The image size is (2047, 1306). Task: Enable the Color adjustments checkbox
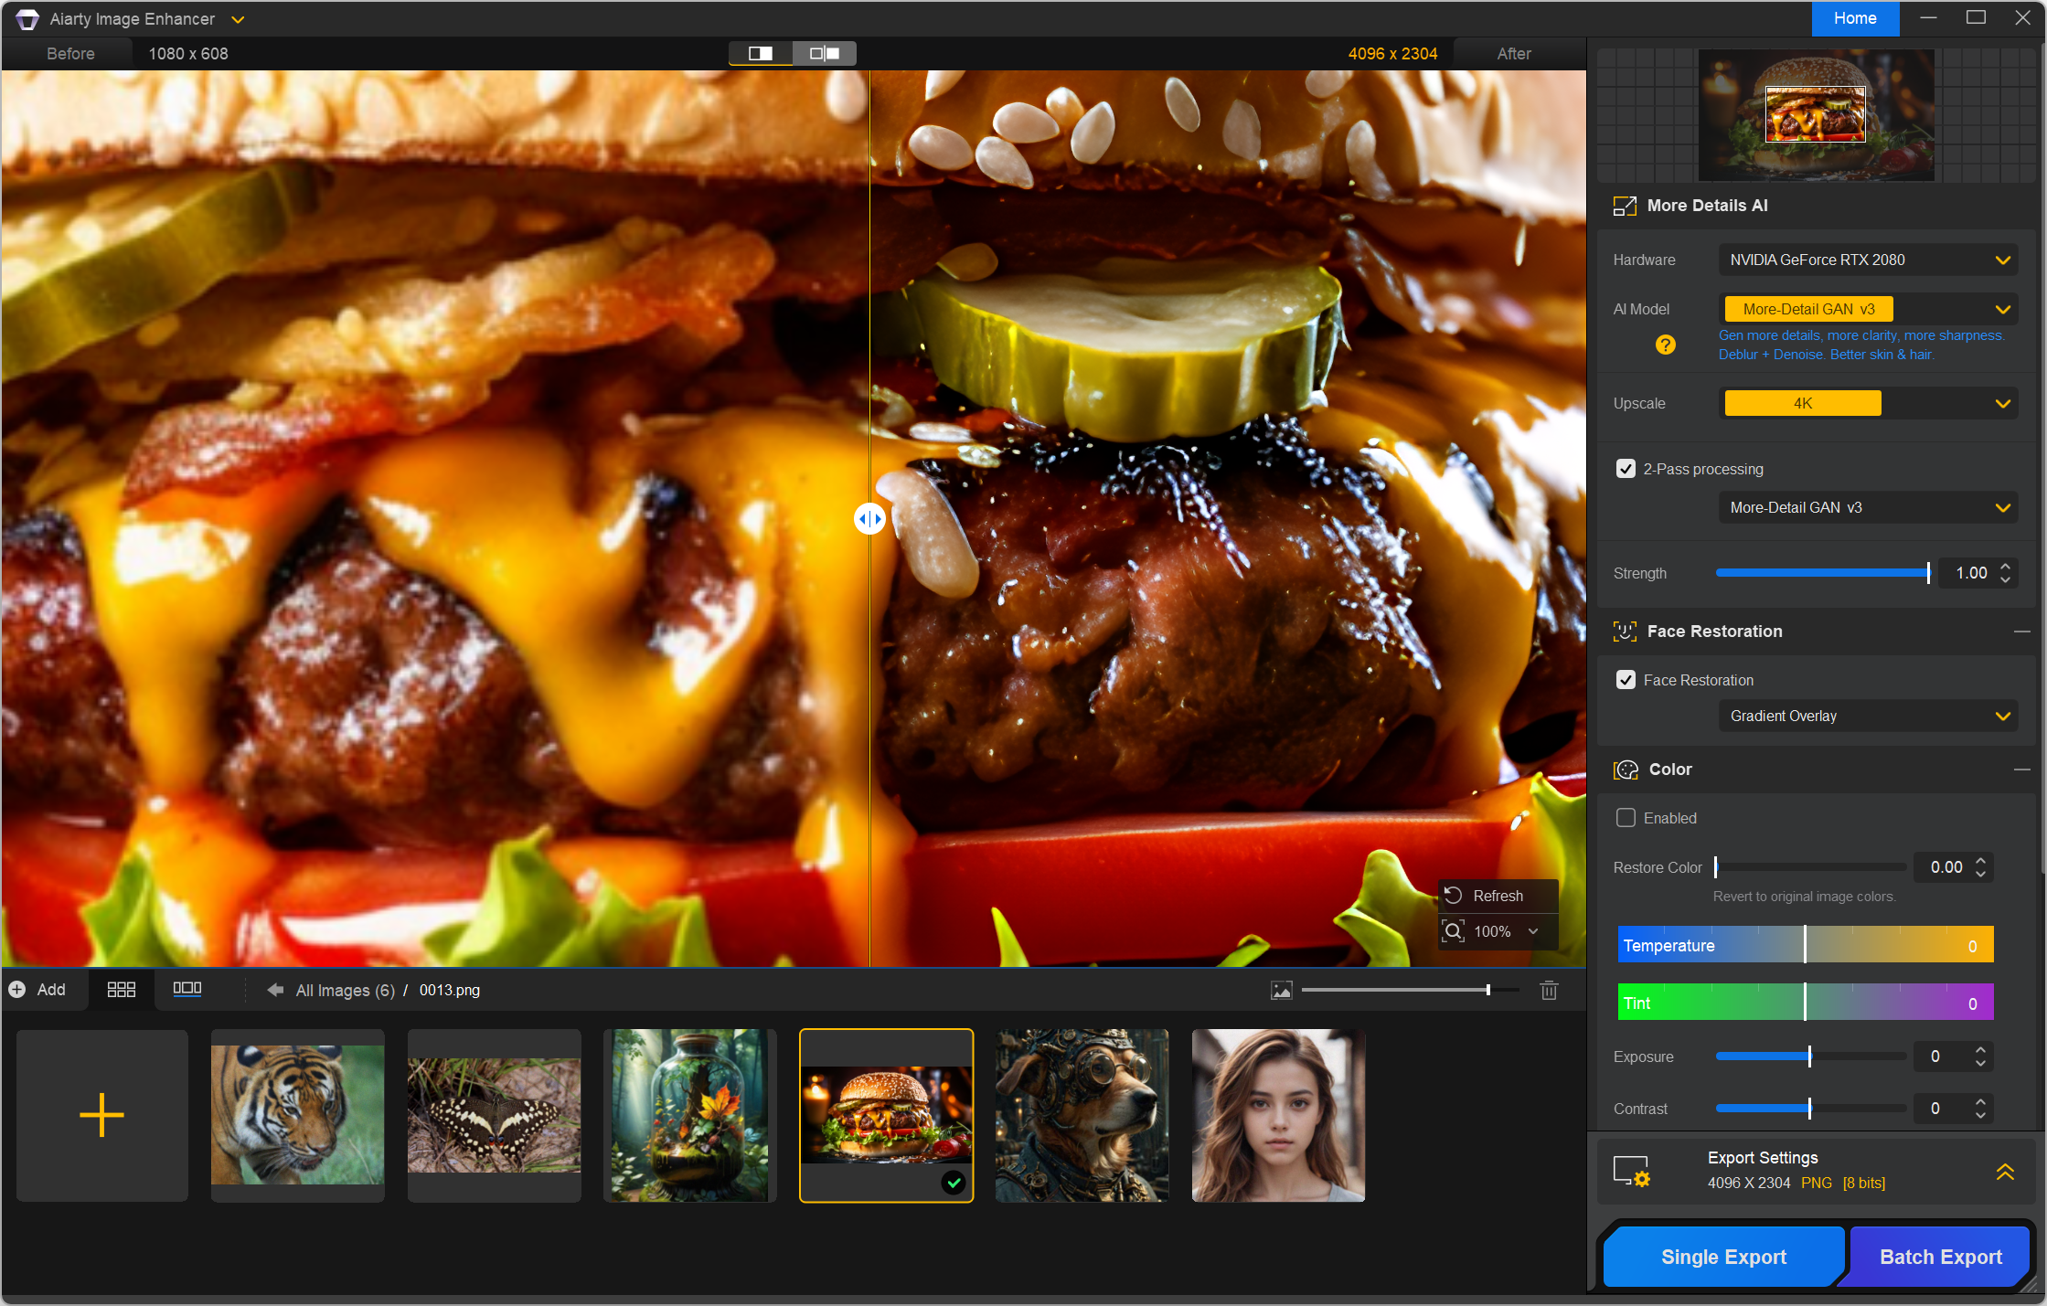pyautogui.click(x=1626, y=818)
